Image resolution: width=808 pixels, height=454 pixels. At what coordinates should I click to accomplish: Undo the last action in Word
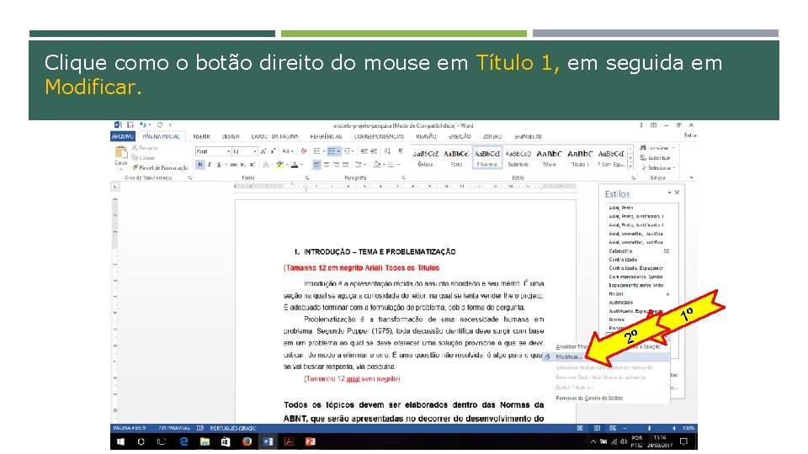coord(143,125)
